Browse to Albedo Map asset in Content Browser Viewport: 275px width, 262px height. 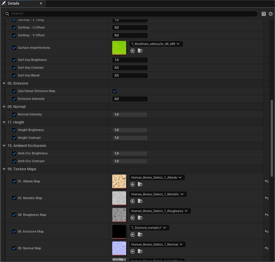(x=140, y=184)
